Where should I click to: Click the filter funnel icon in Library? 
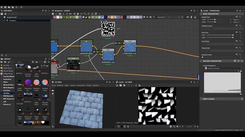(33, 62)
